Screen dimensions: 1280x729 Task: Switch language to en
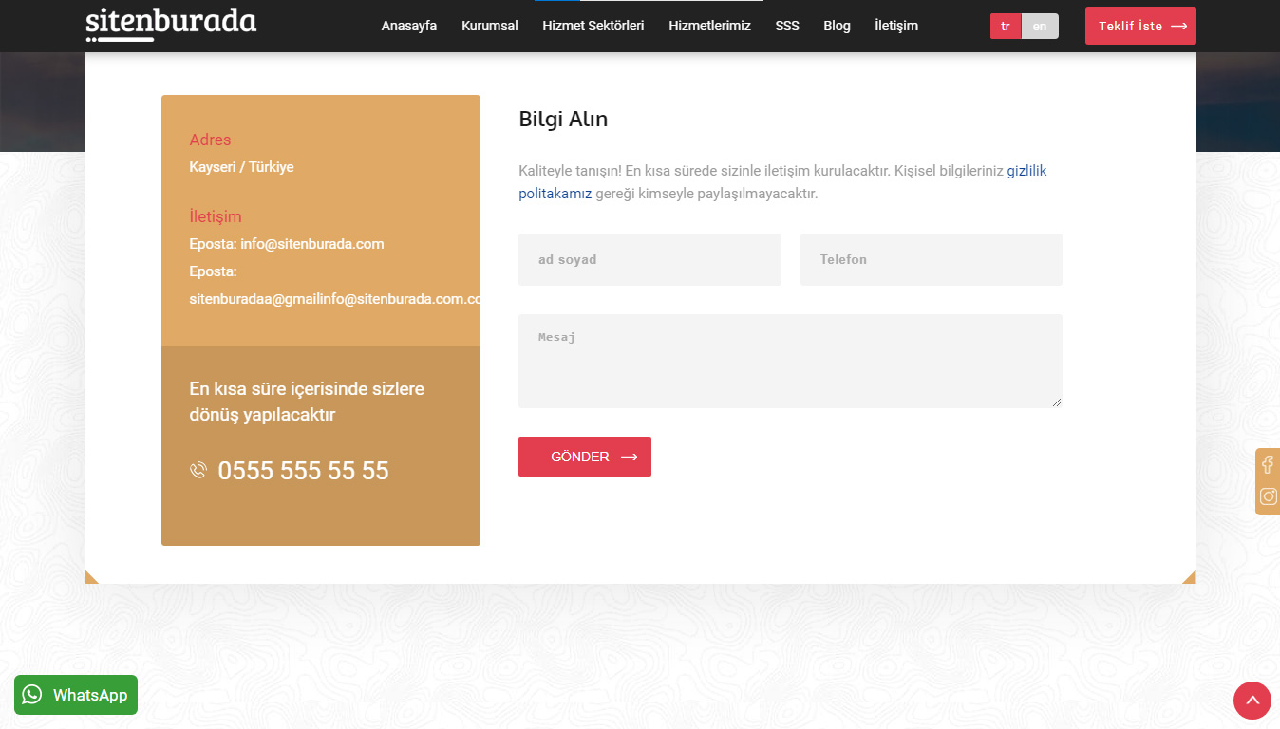[x=1040, y=26]
